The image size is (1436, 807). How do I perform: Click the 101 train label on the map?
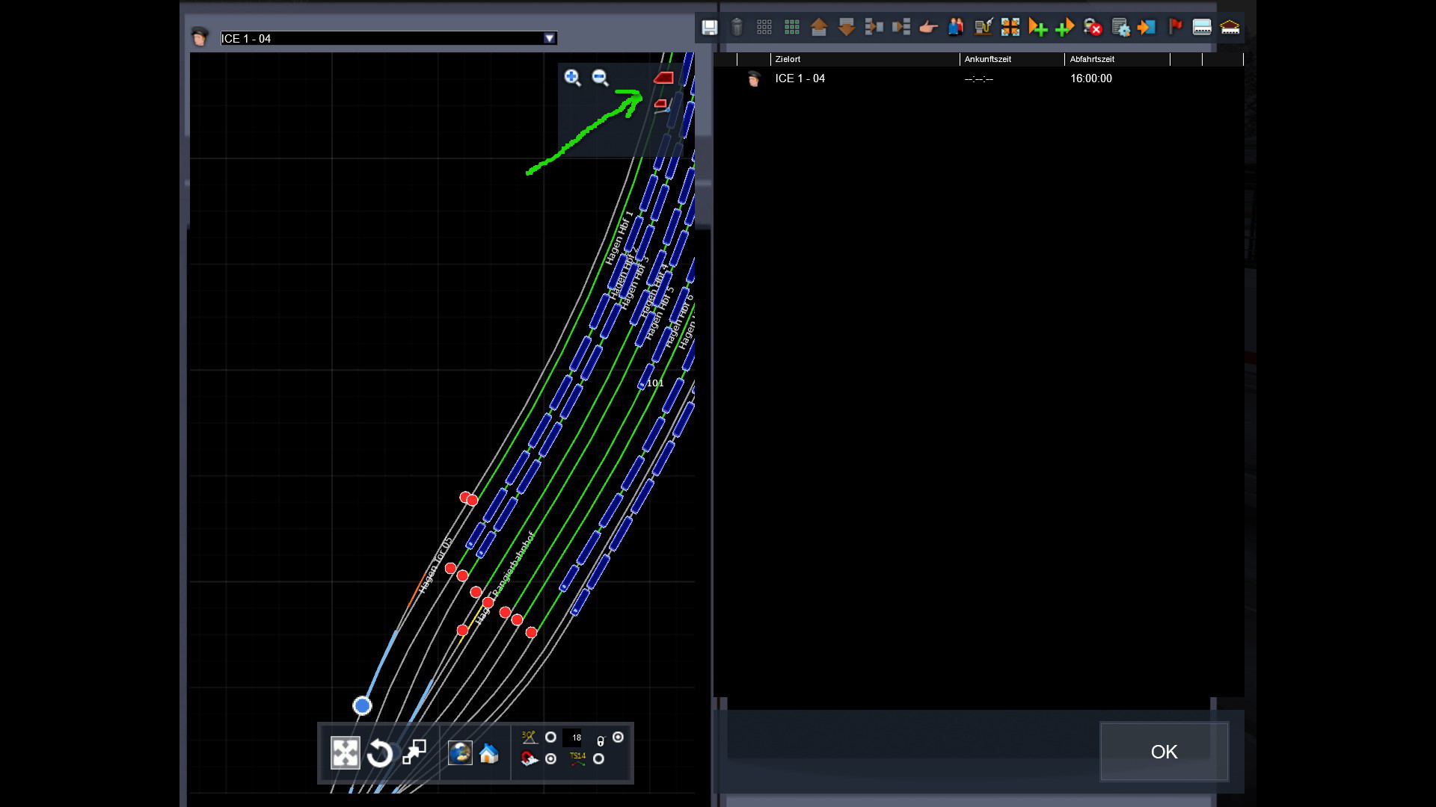[656, 383]
